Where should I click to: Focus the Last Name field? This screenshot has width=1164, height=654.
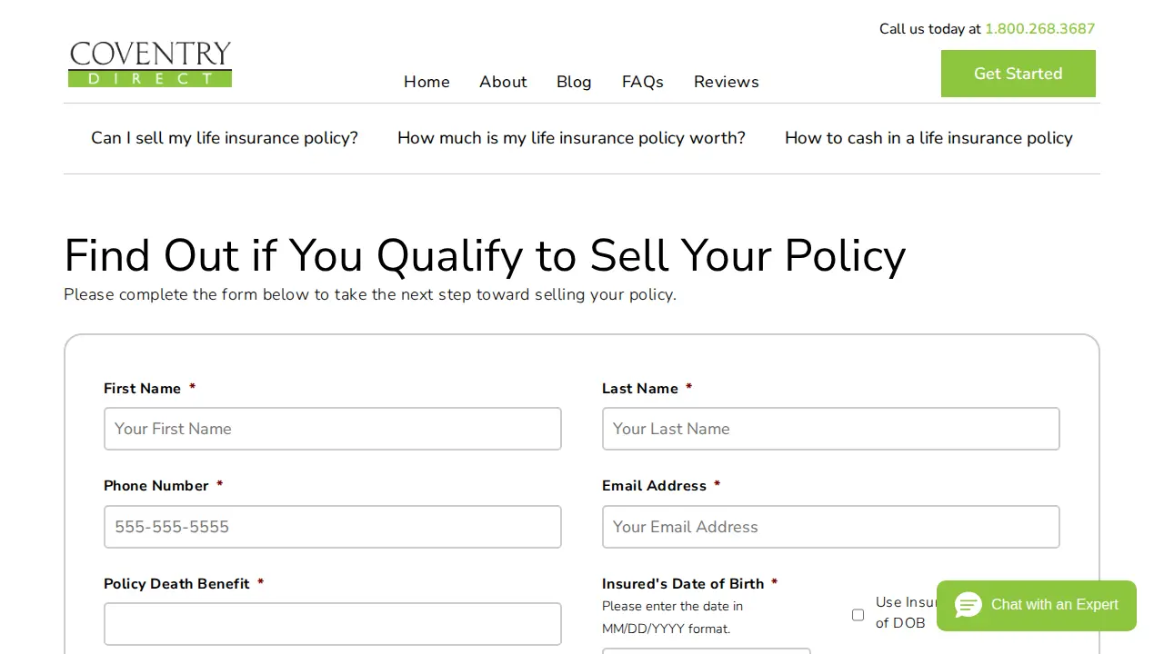click(x=831, y=429)
